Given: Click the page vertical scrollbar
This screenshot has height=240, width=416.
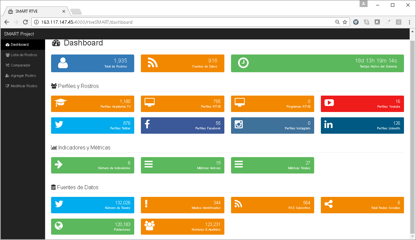Looking at the screenshot, I should tap(413, 137).
